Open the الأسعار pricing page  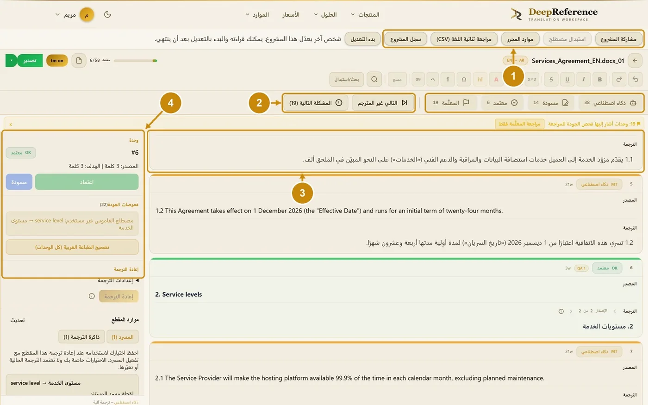click(291, 15)
